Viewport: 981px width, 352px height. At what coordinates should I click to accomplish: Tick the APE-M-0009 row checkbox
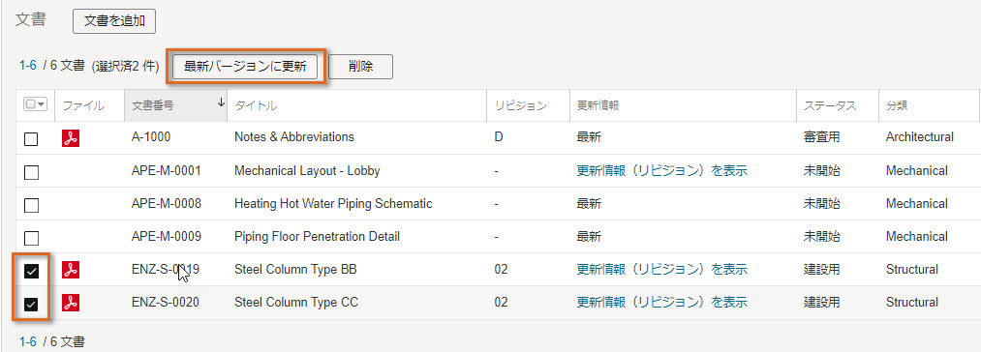tap(31, 238)
